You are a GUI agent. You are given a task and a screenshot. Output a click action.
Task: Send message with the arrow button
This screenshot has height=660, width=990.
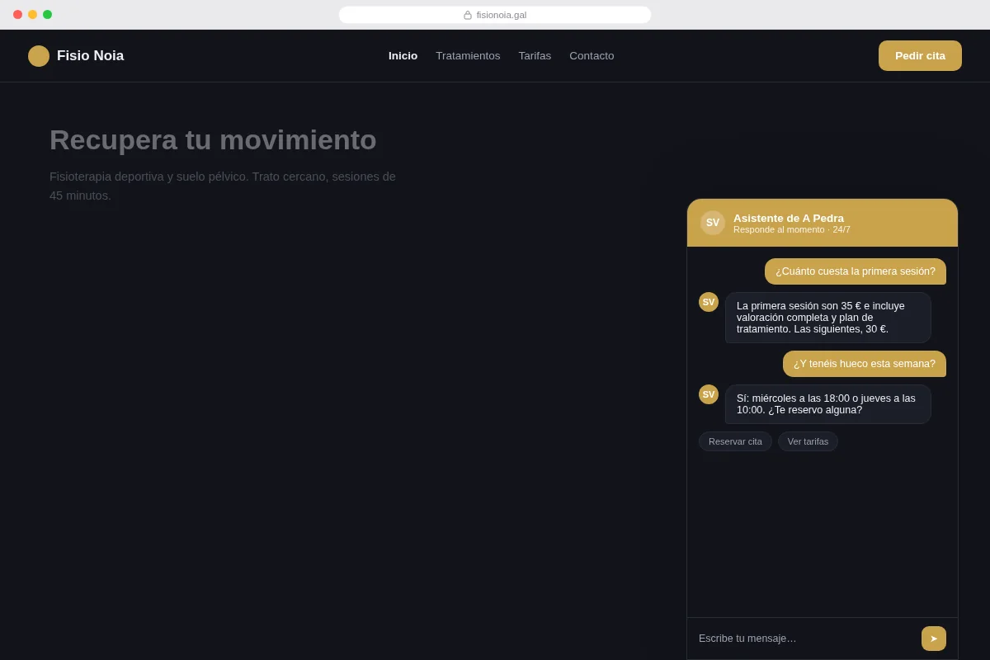coord(934,639)
